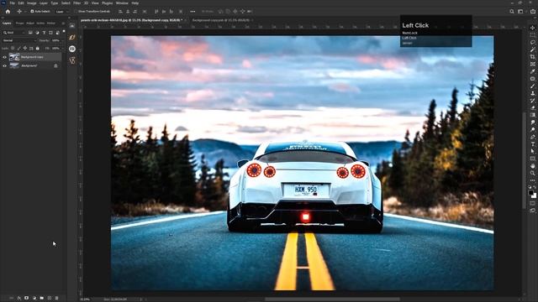Open the Normal blend mode dropdown
The height and width of the screenshot is (302, 538).
[x=18, y=40]
